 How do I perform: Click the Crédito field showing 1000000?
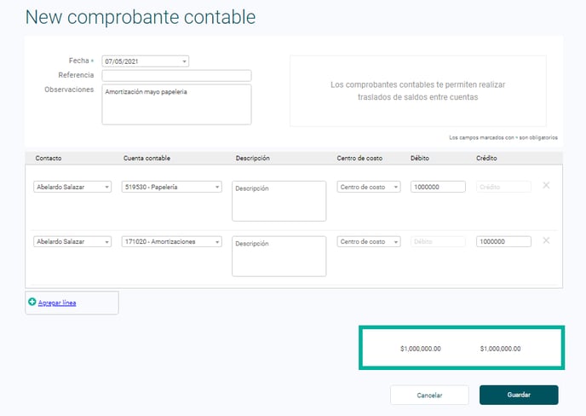[x=503, y=241]
